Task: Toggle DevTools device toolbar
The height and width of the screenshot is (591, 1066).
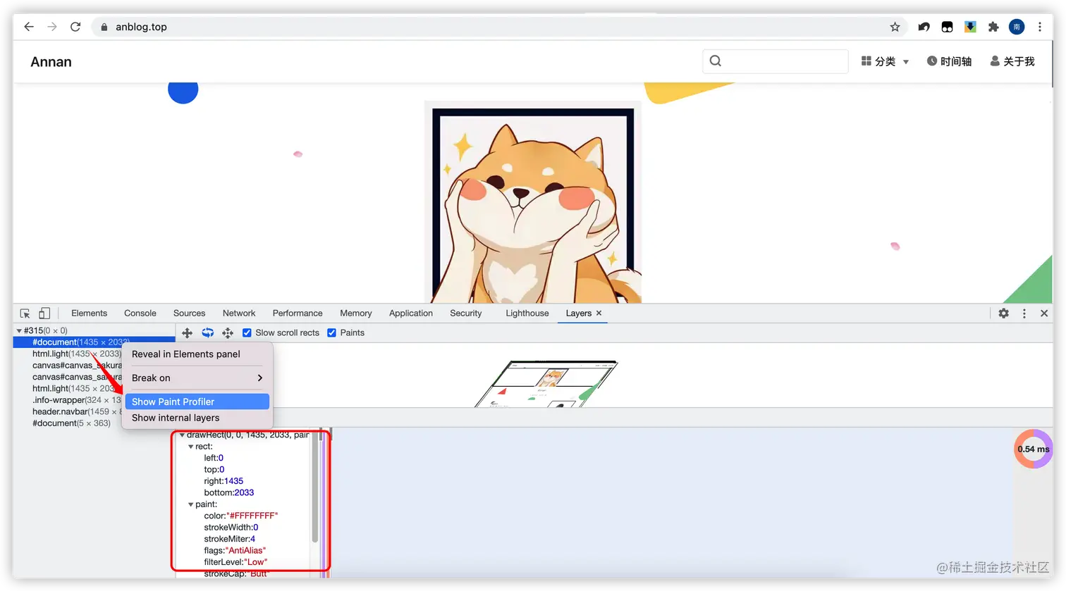Action: [44, 313]
